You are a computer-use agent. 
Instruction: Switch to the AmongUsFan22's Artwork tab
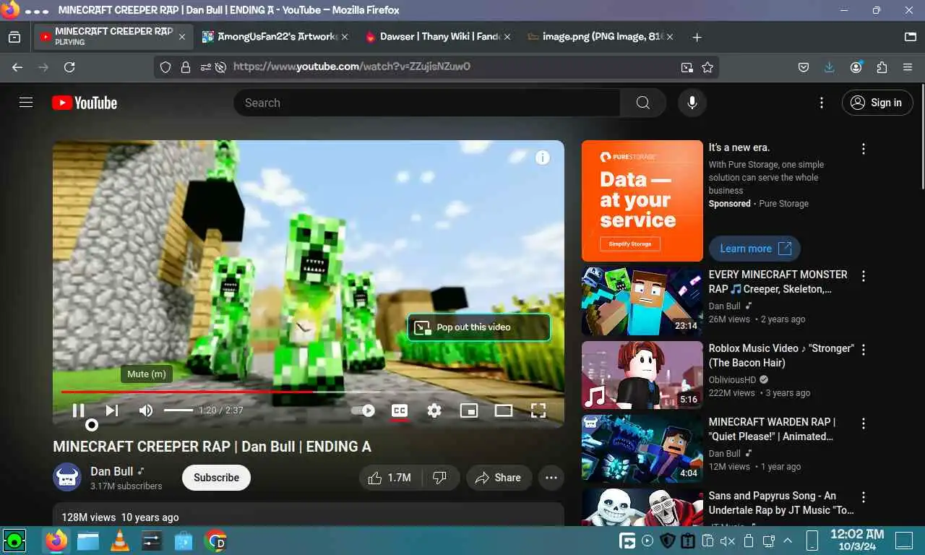(x=275, y=37)
